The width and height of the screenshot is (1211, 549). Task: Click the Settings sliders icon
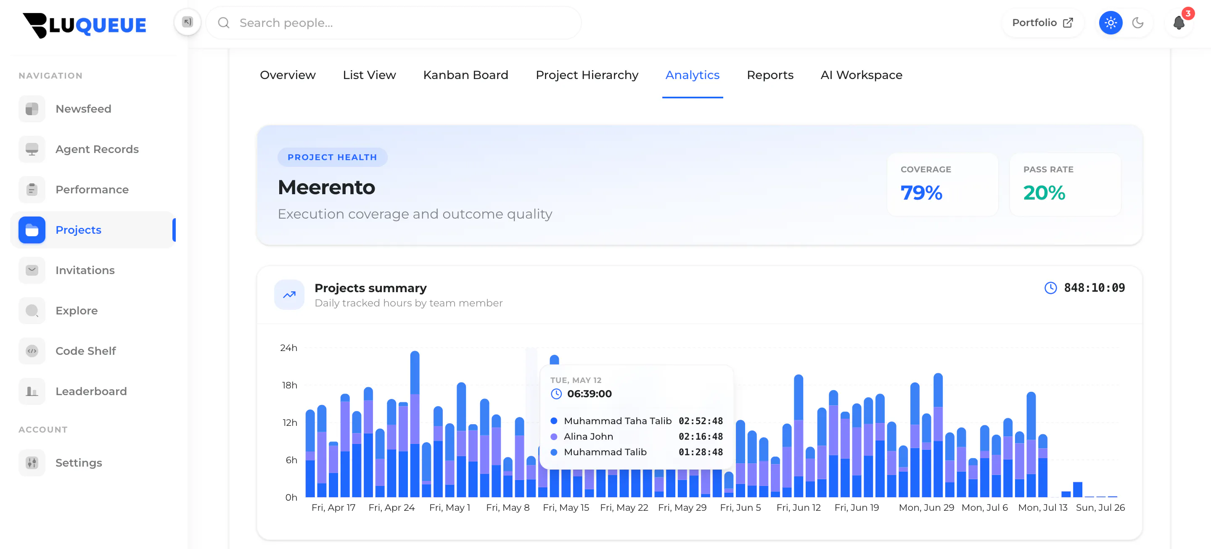pyautogui.click(x=32, y=463)
